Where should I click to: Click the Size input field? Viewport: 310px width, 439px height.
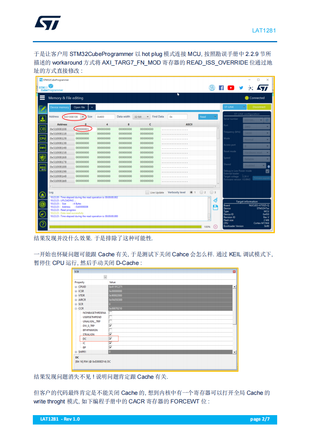point(105,117)
